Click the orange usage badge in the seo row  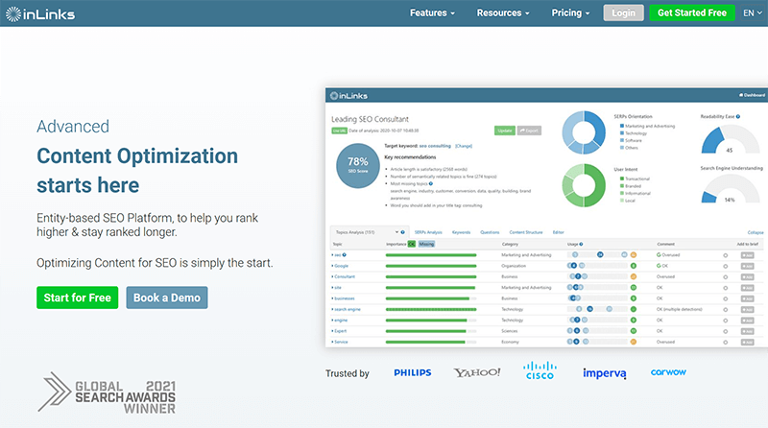pos(634,255)
